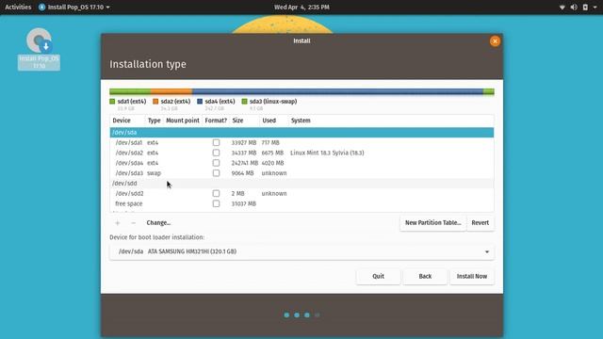Click the orange sda2 segment in partition bar
603x339 pixels.
click(171, 91)
